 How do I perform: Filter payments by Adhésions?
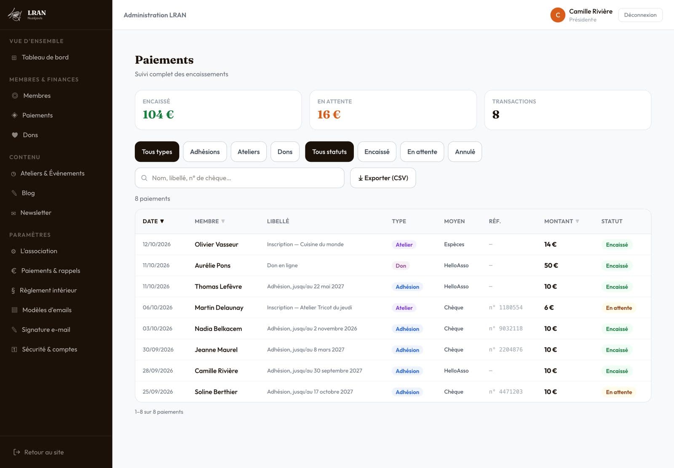tap(205, 152)
